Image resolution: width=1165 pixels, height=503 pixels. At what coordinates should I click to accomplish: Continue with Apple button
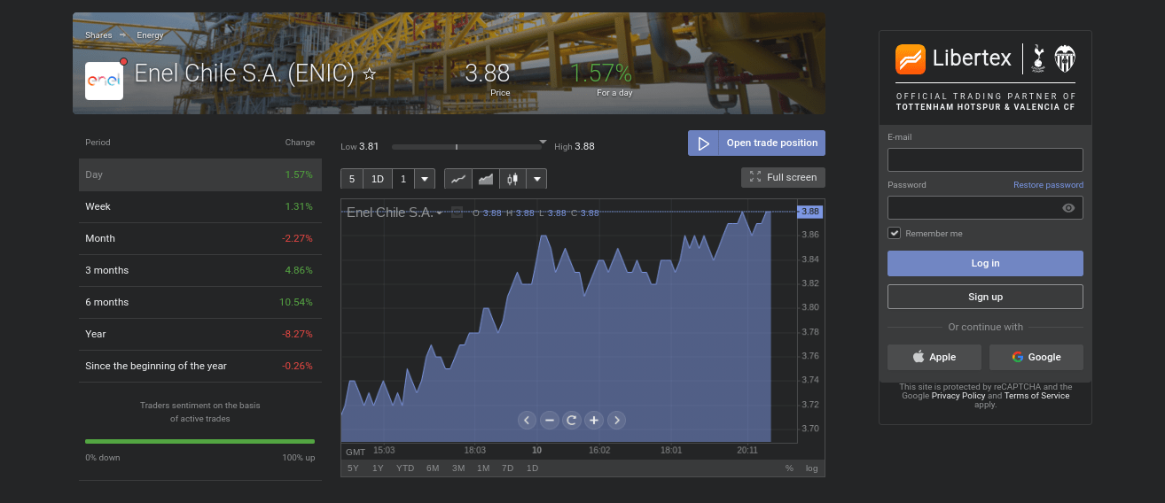(x=934, y=357)
